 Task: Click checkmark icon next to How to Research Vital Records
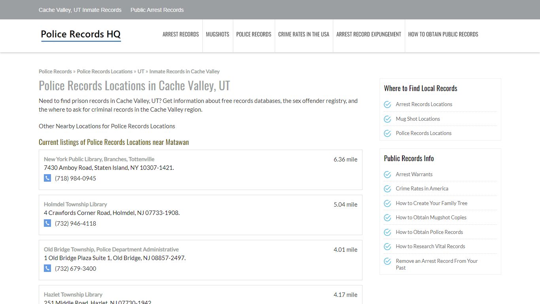[387, 247]
